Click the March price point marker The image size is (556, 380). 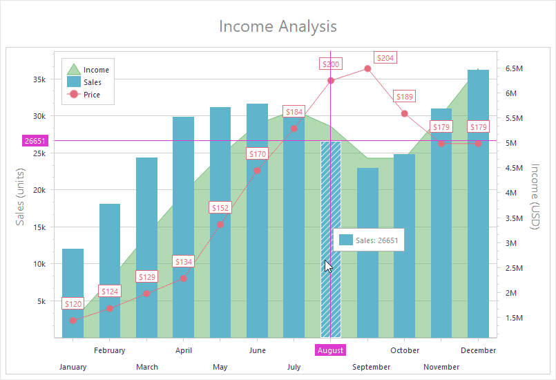coord(147,294)
